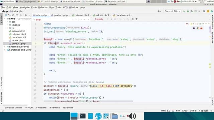Image resolution: width=214 pixels, height=120 pixels.
Task: Toggle the Project tool window side tab
Action: (1, 19)
